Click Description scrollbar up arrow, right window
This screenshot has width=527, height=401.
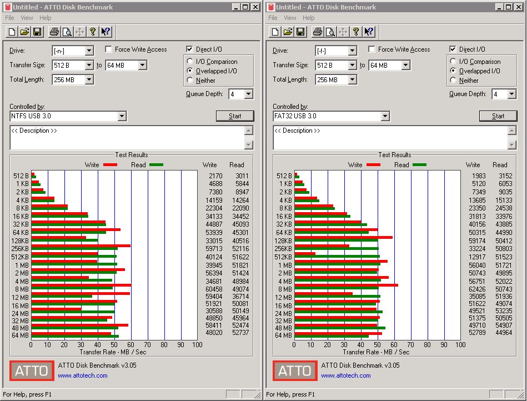512,131
